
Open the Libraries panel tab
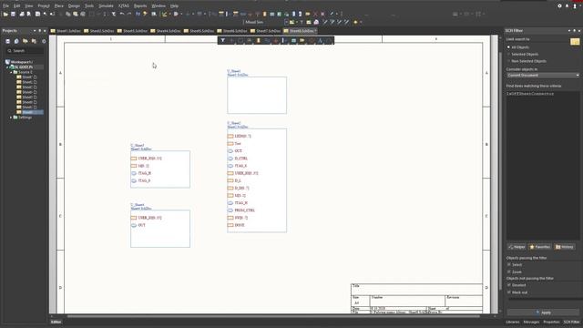[x=512, y=322]
